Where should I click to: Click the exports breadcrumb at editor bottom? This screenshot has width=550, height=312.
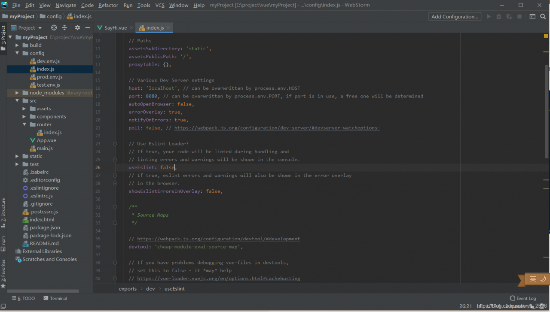tap(128, 289)
